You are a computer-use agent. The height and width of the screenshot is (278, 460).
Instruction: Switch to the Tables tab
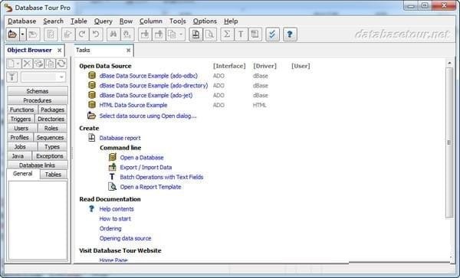53,175
